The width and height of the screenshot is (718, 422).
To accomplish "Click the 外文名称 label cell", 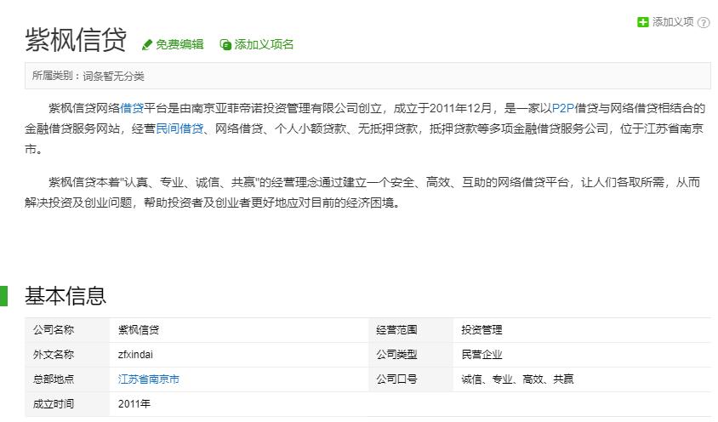I will pos(67,355).
